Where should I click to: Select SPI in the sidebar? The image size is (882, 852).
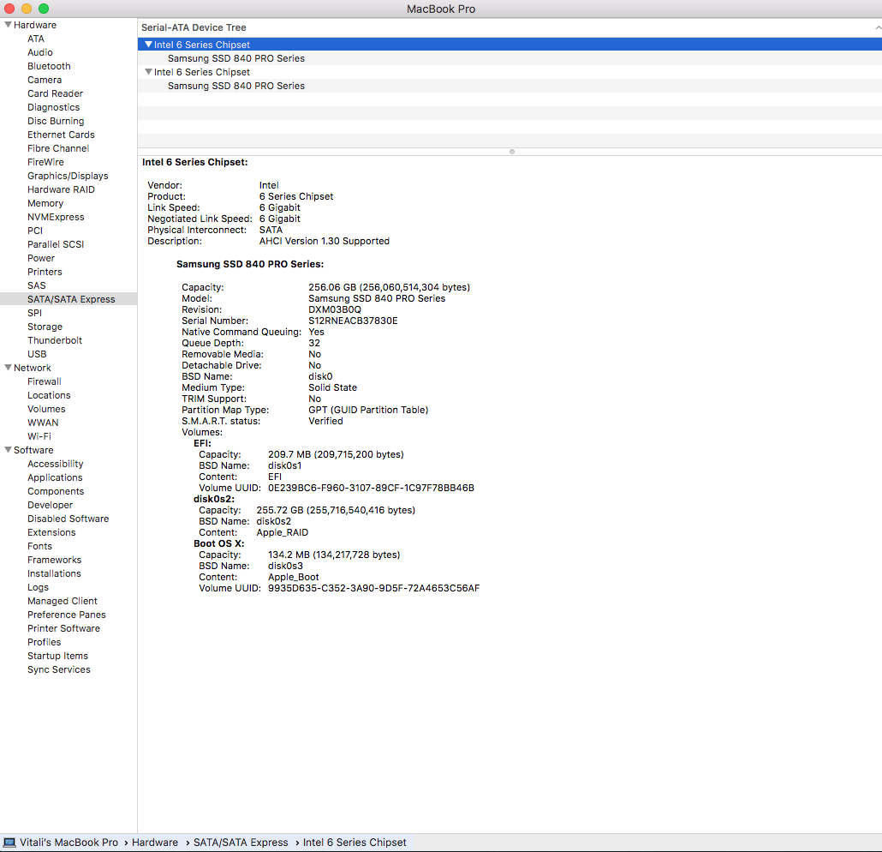point(34,313)
